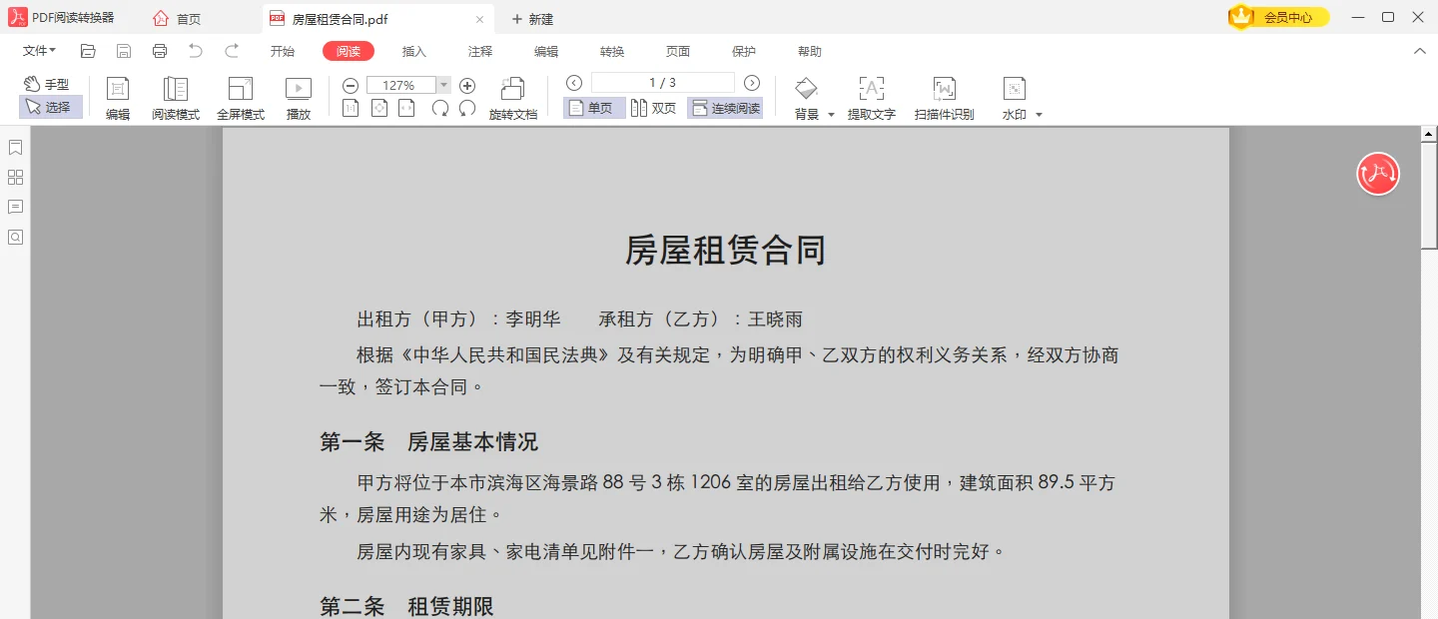
Task: Click the 127% zoom input field
Action: click(401, 86)
